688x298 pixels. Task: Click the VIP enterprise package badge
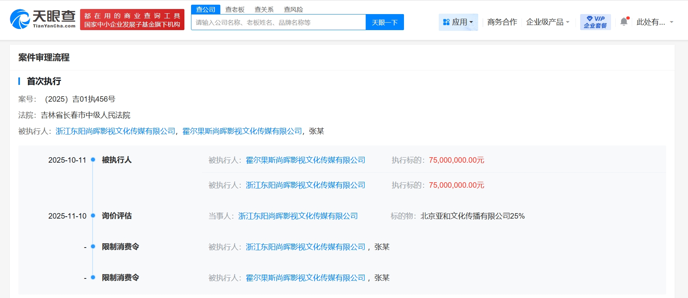595,22
